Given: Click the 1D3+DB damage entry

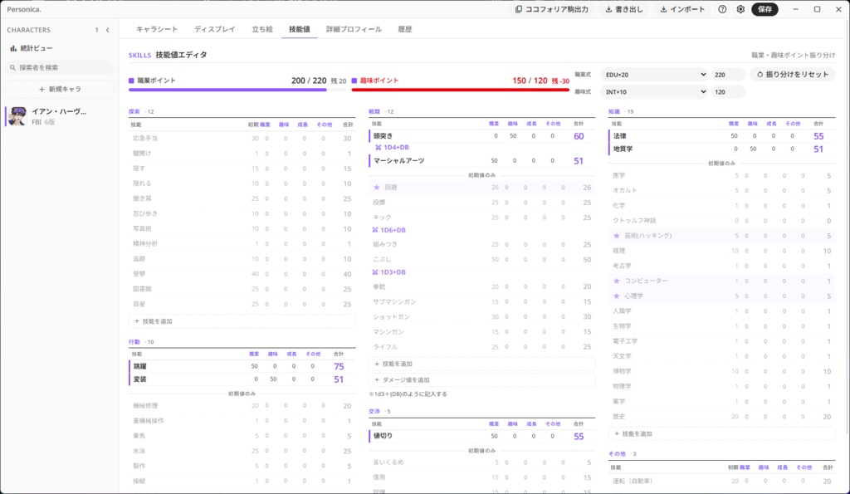Looking at the screenshot, I should tap(388, 272).
